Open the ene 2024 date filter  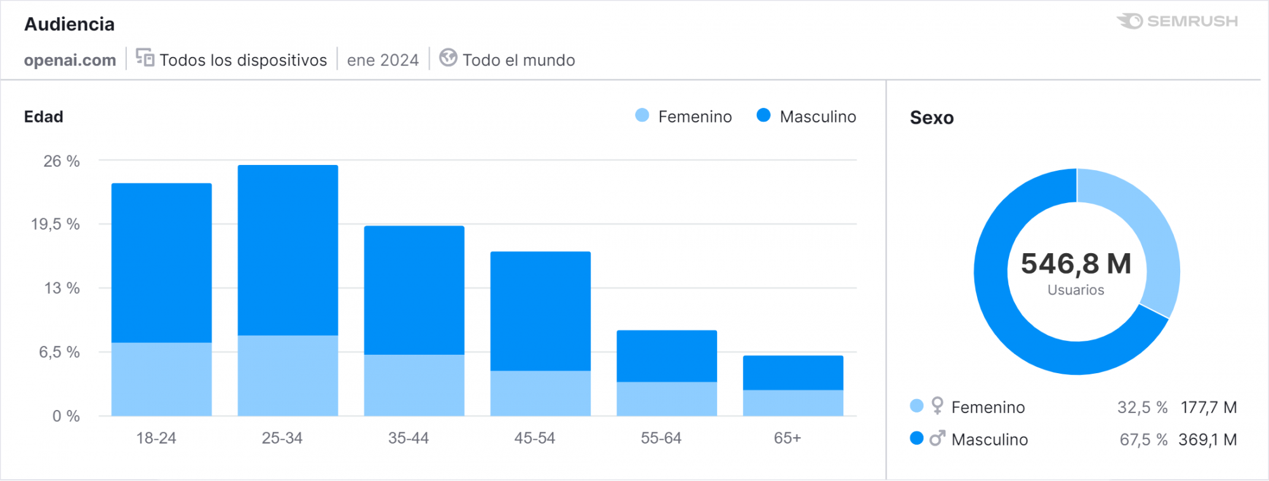[383, 60]
